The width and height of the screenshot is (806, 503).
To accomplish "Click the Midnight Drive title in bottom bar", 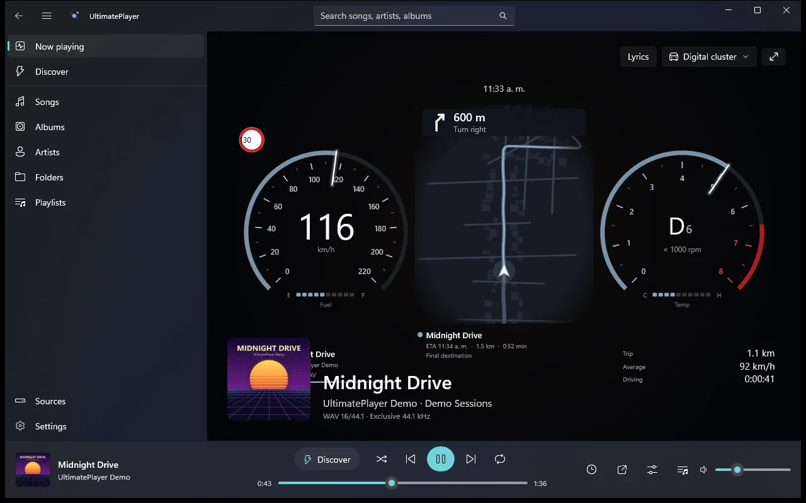I will pos(88,465).
